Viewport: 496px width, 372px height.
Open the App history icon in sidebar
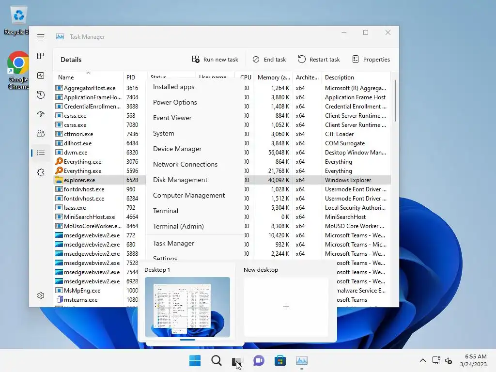41,95
